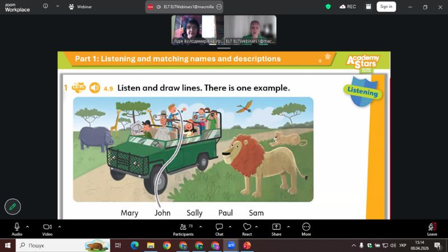Click the red stop indicator on the sharing pill
448x252 pixels.
(150, 7)
